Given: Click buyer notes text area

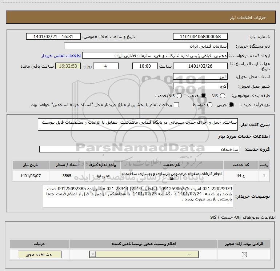Looking at the screenshot, I should coord(138,196).
